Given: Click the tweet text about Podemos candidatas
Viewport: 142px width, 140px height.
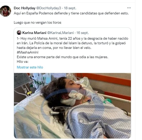Looking at the screenshot, I should (x=71, y=13).
